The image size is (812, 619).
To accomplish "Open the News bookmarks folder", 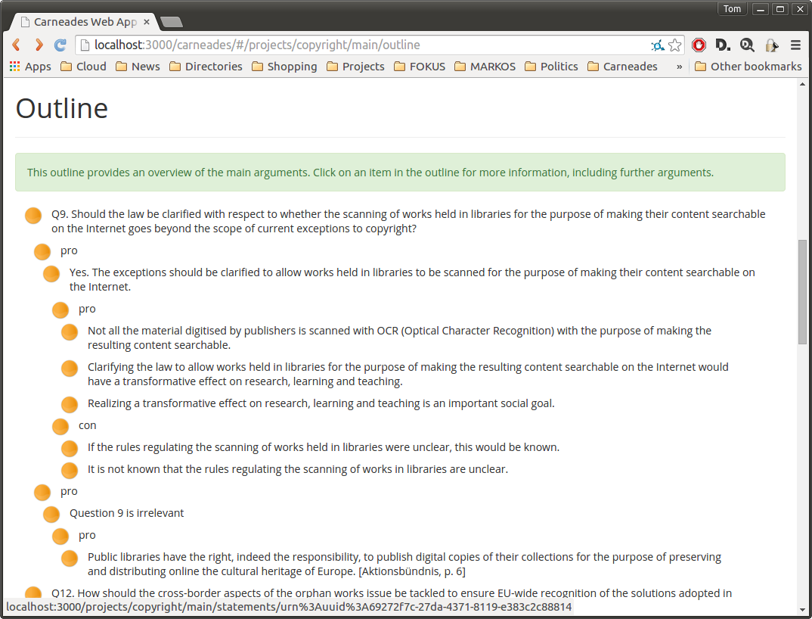I will [138, 67].
